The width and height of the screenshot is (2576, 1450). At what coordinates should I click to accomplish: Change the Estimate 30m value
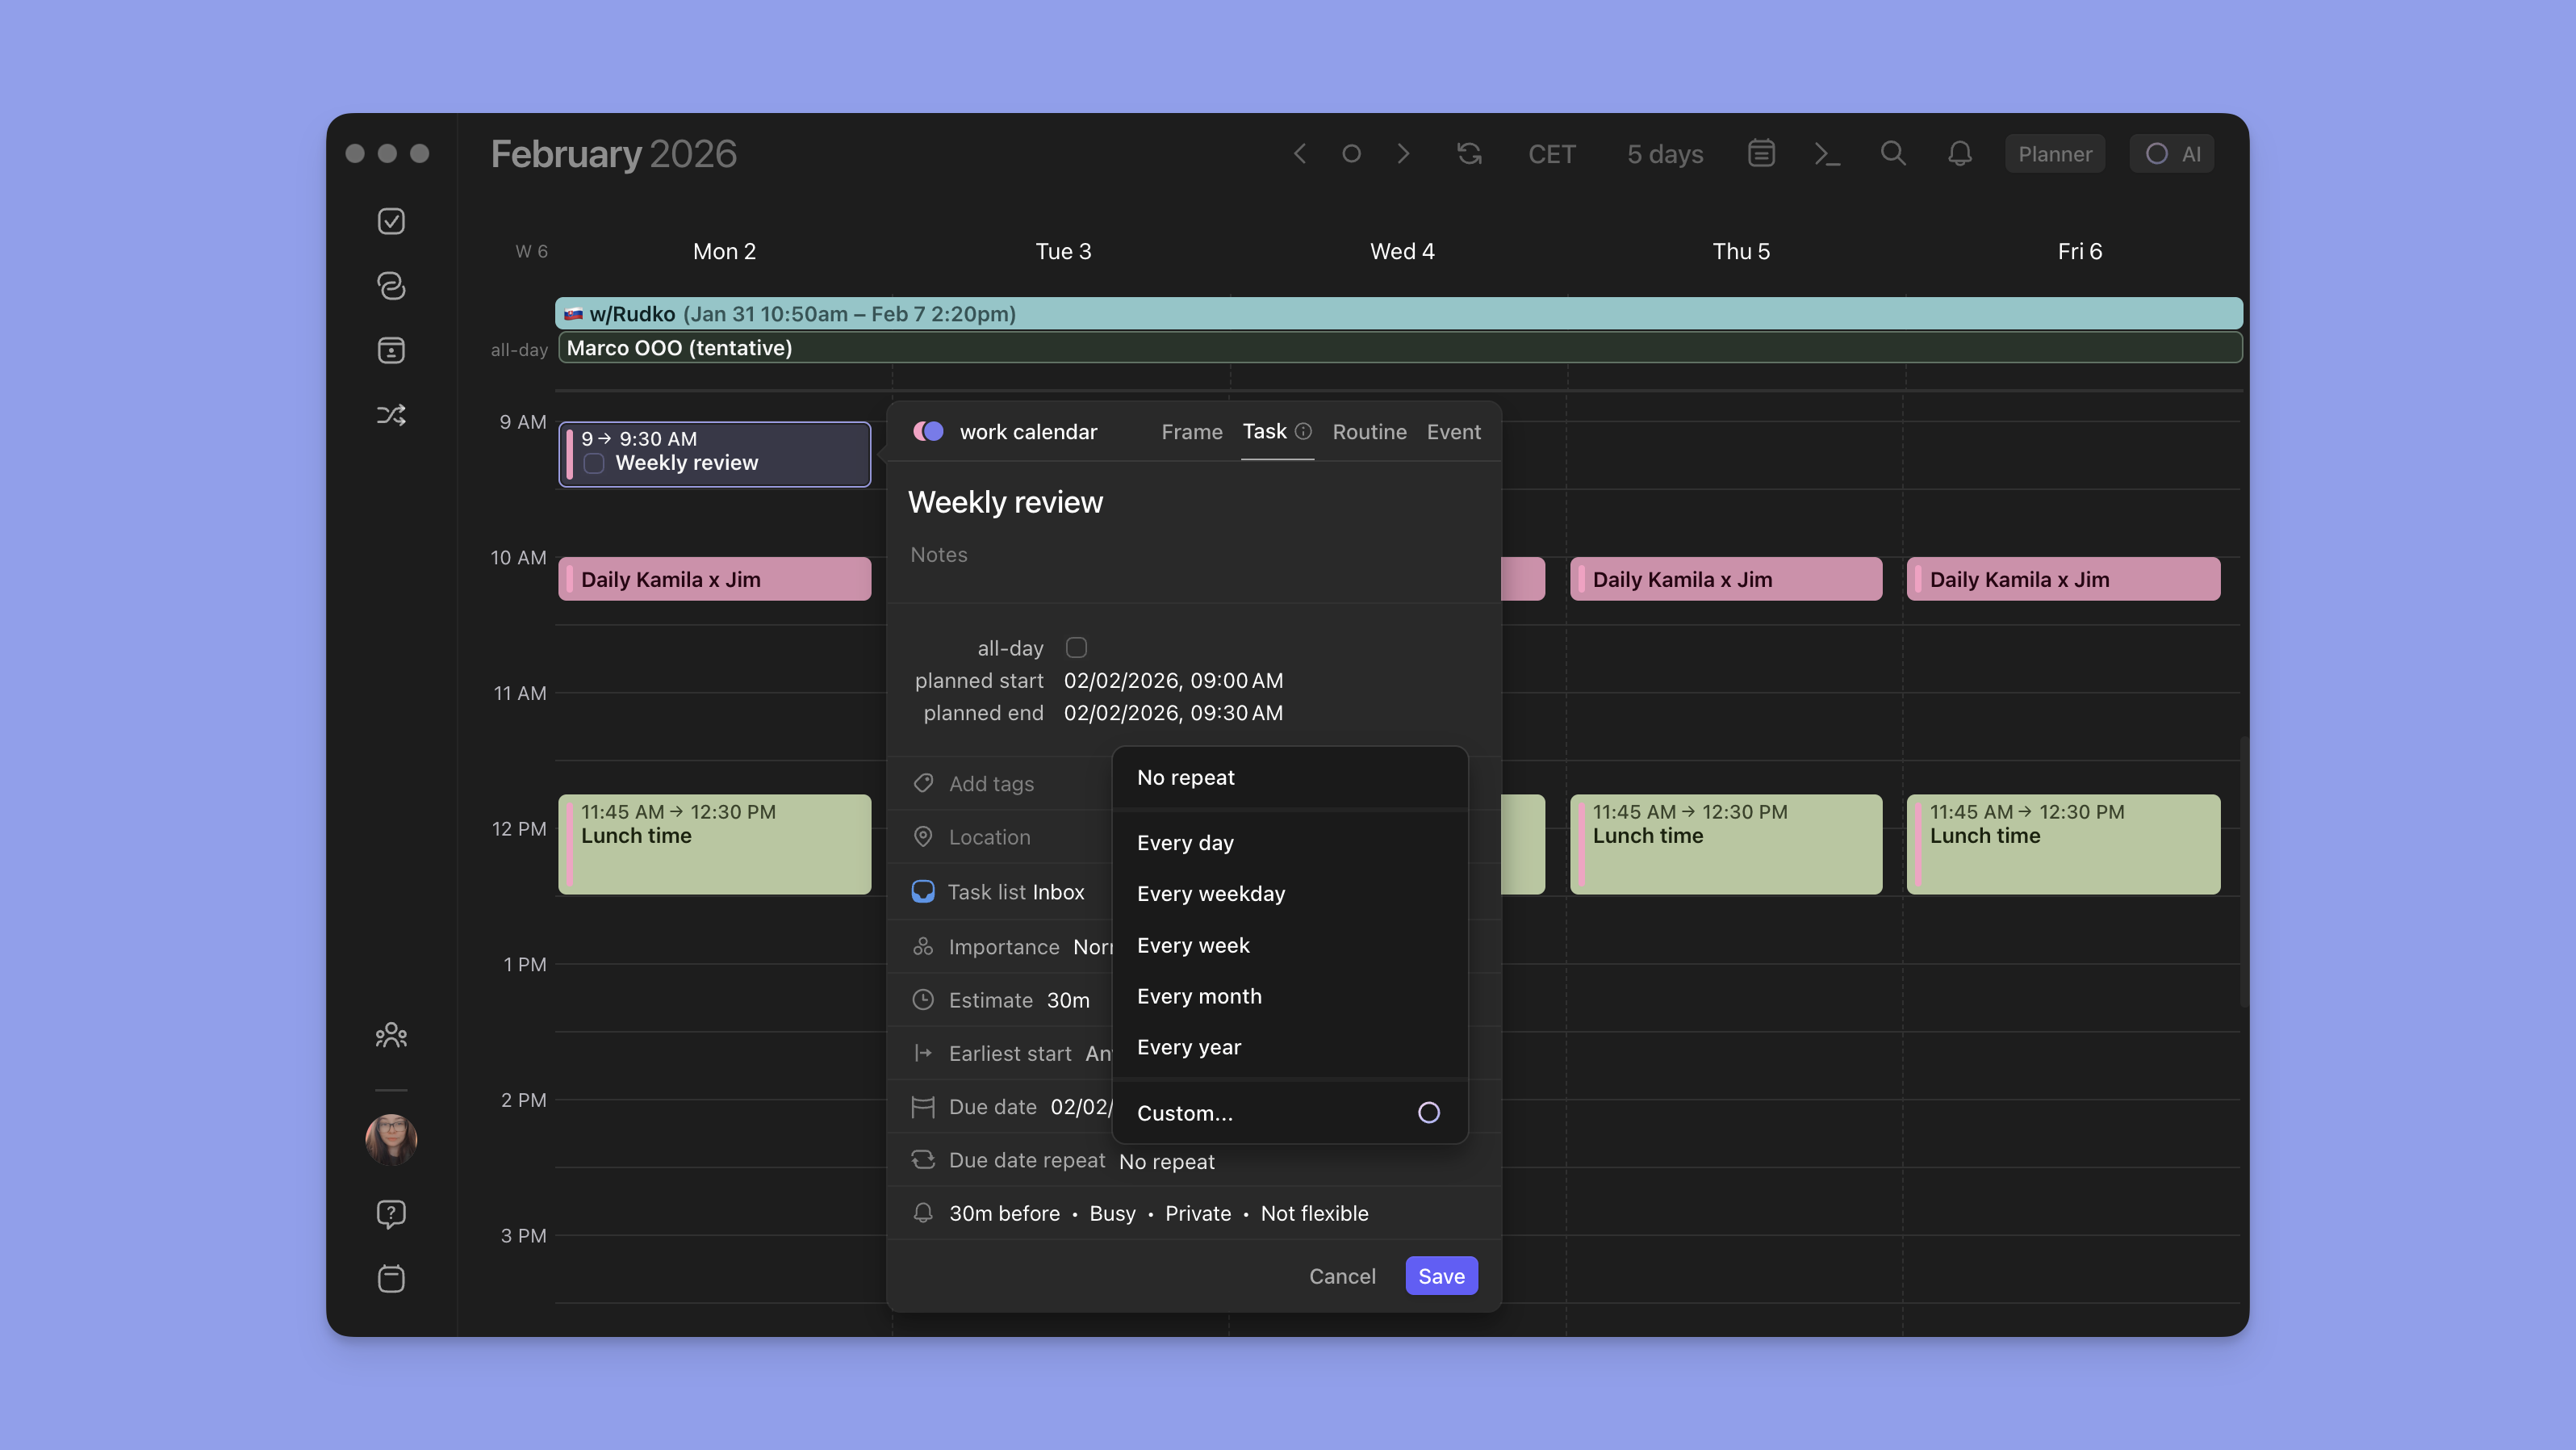(1068, 999)
